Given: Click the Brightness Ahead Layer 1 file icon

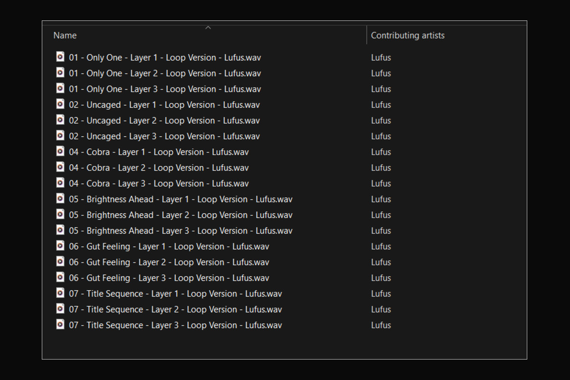Looking at the screenshot, I should pyautogui.click(x=60, y=199).
